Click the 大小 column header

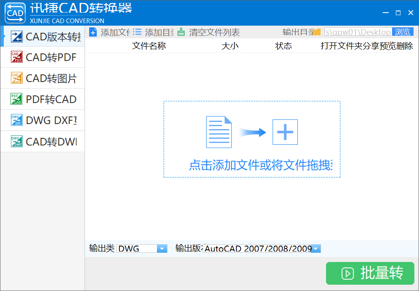[x=230, y=46]
